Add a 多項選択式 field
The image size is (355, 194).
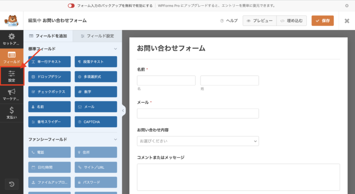96,77
